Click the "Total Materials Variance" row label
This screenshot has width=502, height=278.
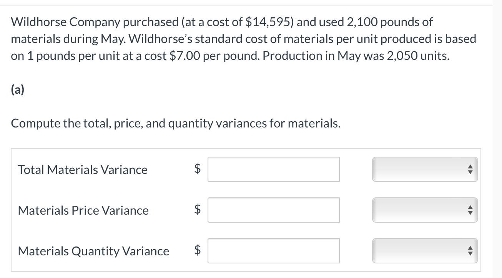pyautogui.click(x=83, y=170)
